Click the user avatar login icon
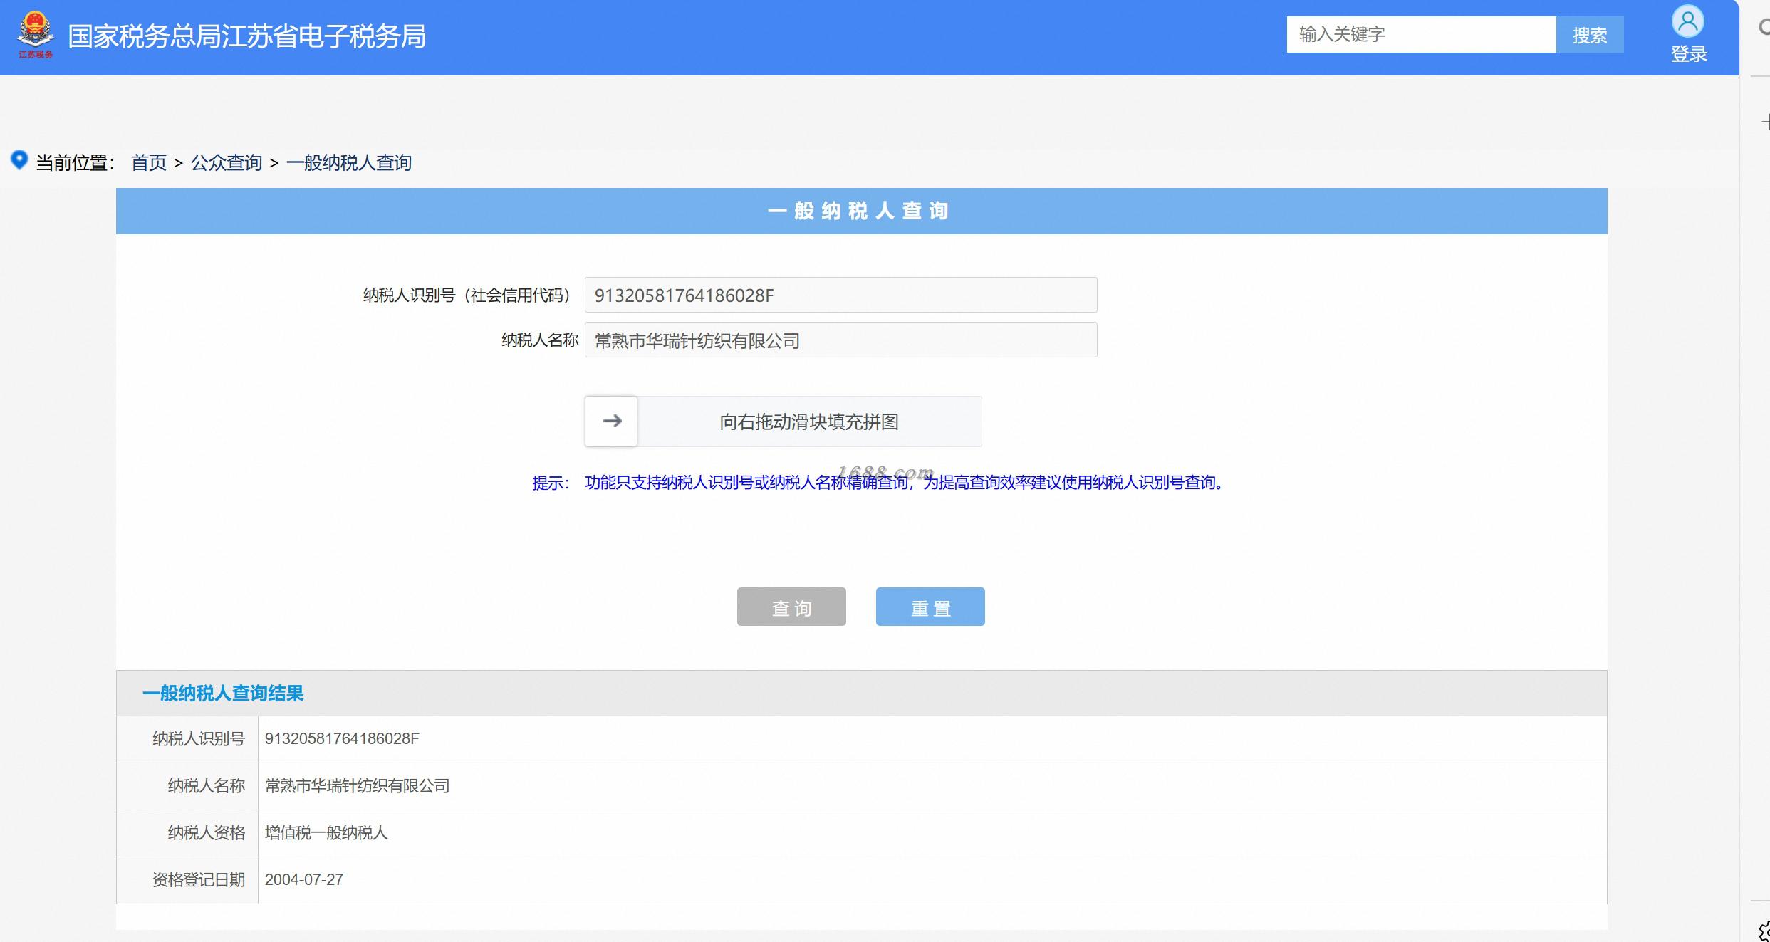The image size is (1770, 942). coord(1687,21)
